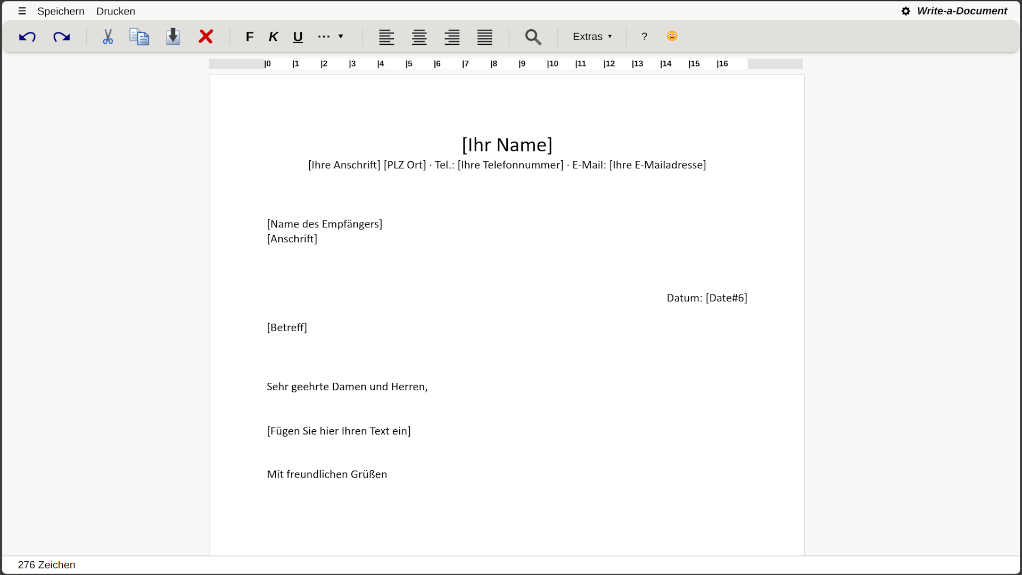Click the red X delete icon

pyautogui.click(x=206, y=37)
